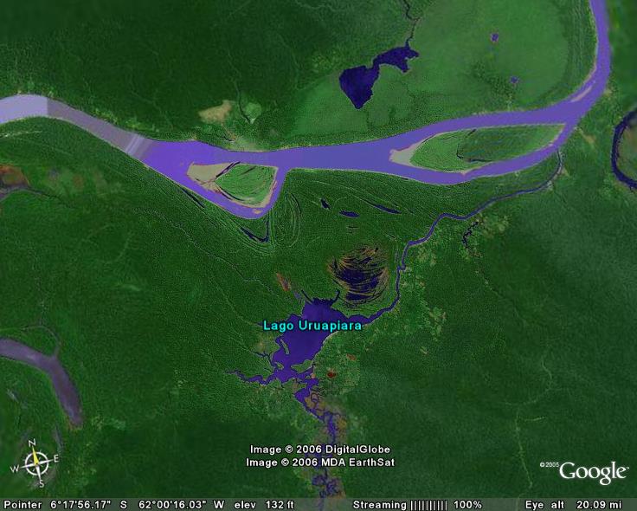Click the small purple pond in northeast

coord(494,37)
